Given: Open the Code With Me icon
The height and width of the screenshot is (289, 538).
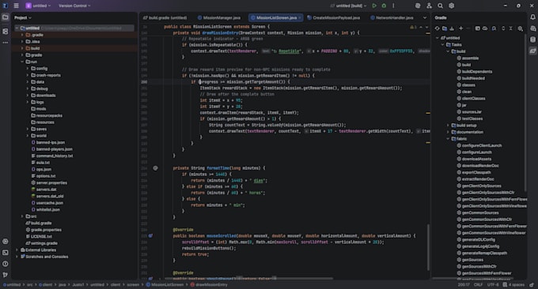Looking at the screenshot, I should [429, 6].
